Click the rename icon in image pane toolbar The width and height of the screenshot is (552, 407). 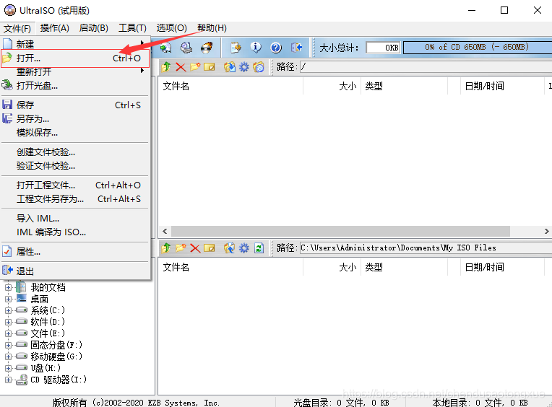click(x=209, y=67)
